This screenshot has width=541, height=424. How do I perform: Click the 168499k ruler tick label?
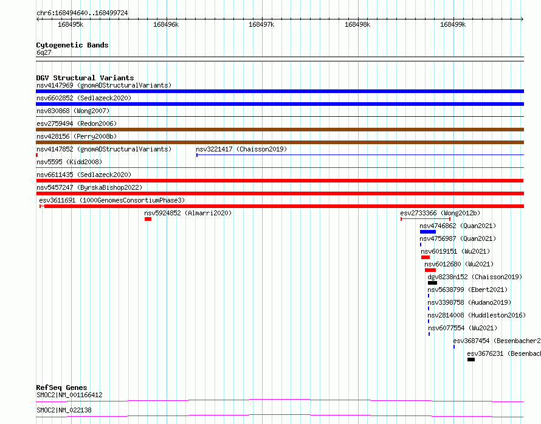453,24
